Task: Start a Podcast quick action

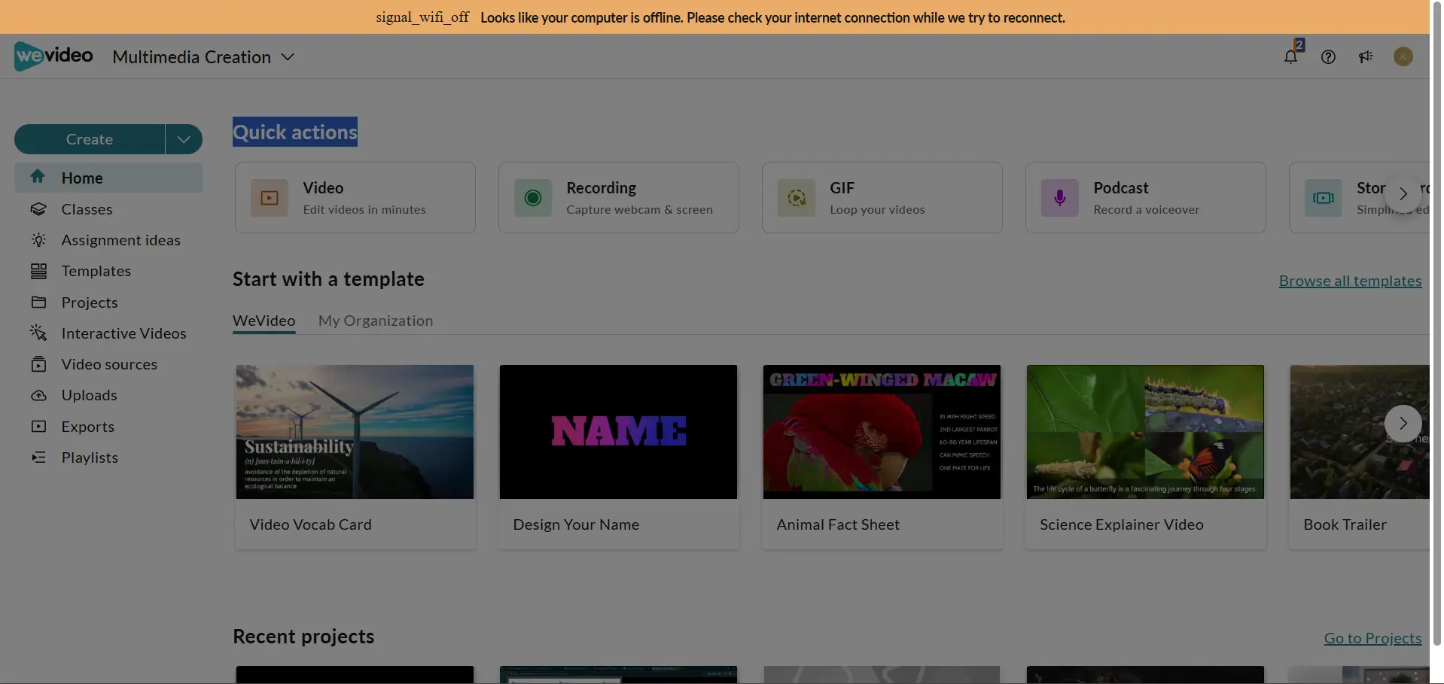Action: tap(1146, 198)
